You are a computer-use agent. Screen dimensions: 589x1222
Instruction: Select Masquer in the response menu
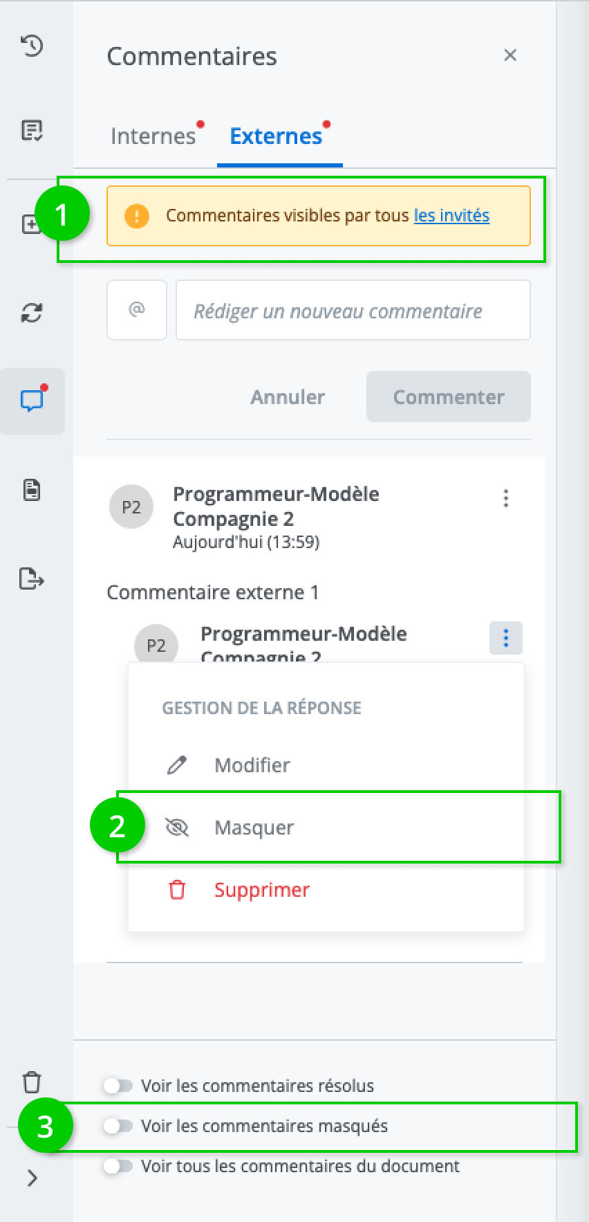tap(254, 828)
